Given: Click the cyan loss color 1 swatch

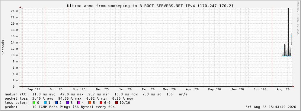Looking at the screenshot, I should pyautogui.click(x=45, y=103).
